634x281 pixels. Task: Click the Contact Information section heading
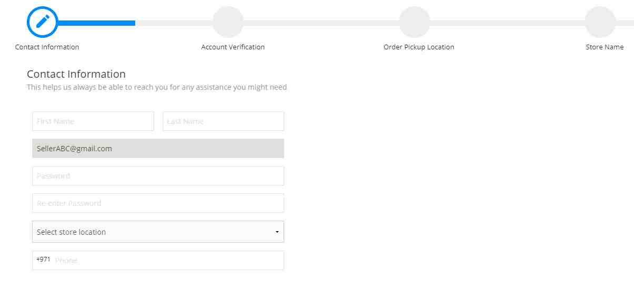[76, 74]
